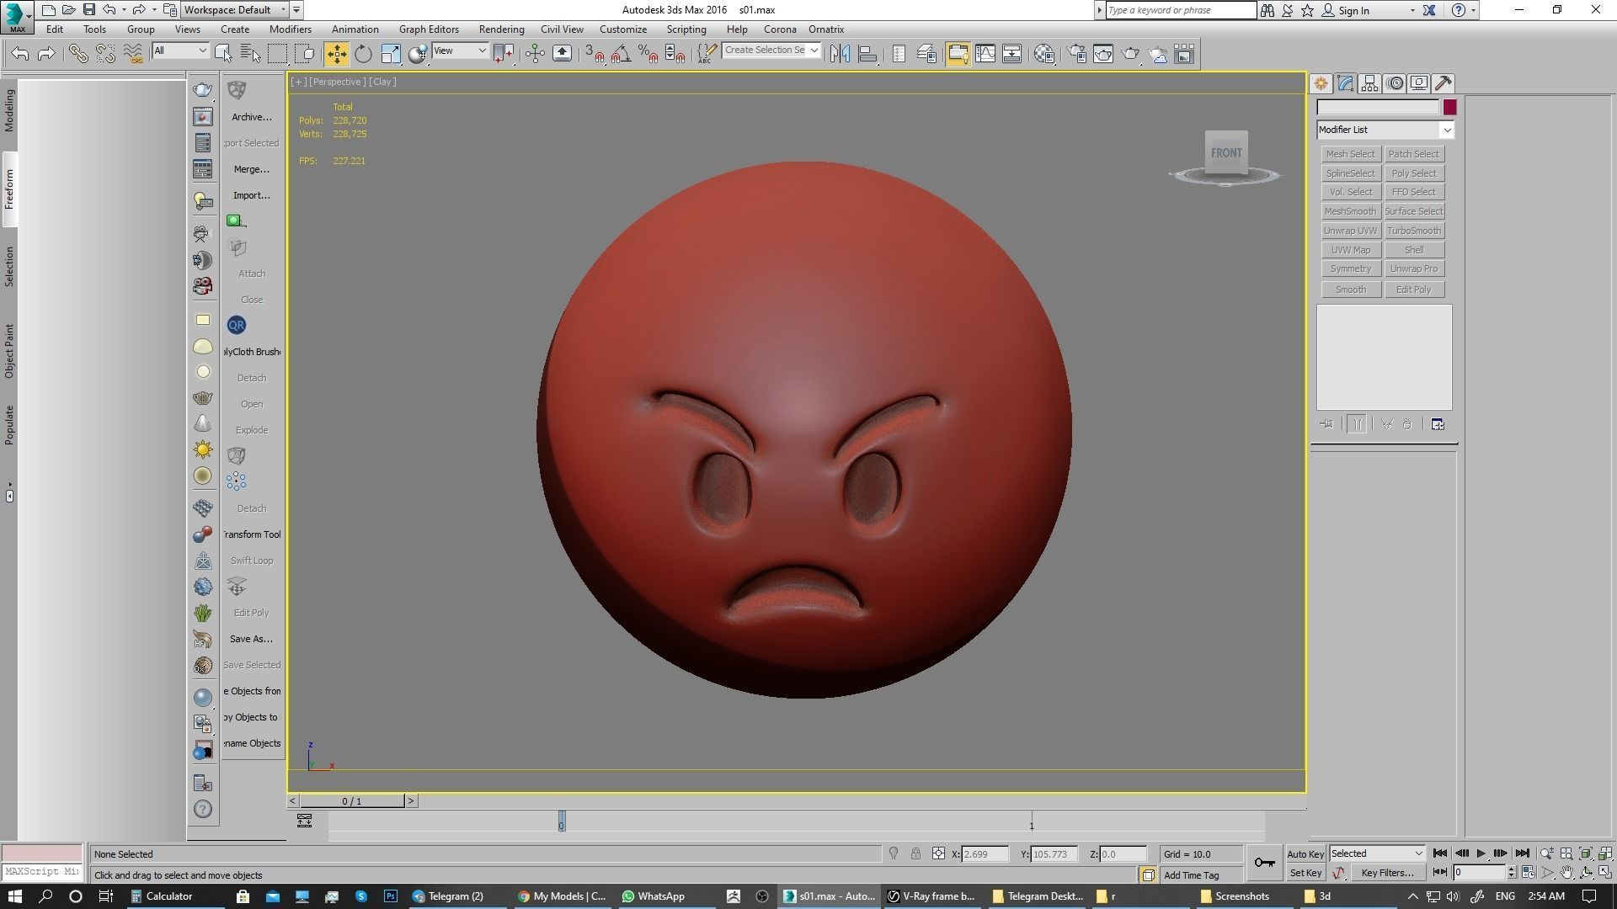
Task: Open the Rendered Frame Window icon
Action: [x=1103, y=54]
